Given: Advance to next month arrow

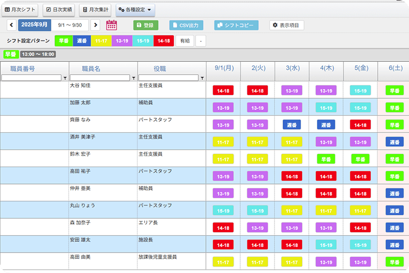Looking at the screenshot, I should [96, 26].
